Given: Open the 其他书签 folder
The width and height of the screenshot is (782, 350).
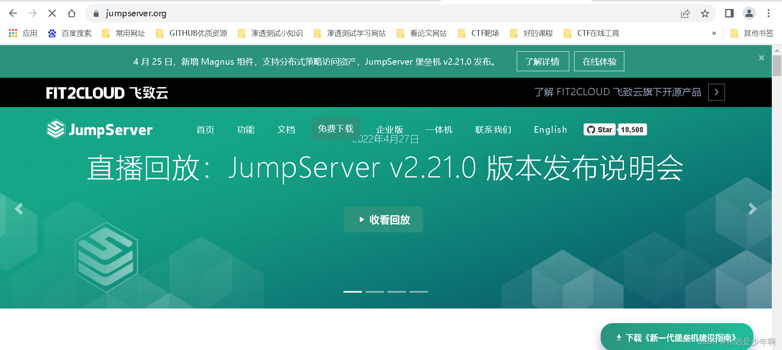Looking at the screenshot, I should 752,33.
